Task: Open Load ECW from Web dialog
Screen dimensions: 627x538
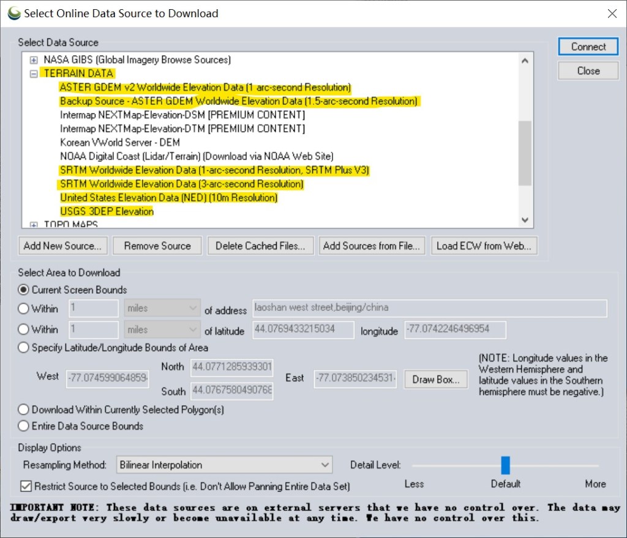Action: [484, 246]
